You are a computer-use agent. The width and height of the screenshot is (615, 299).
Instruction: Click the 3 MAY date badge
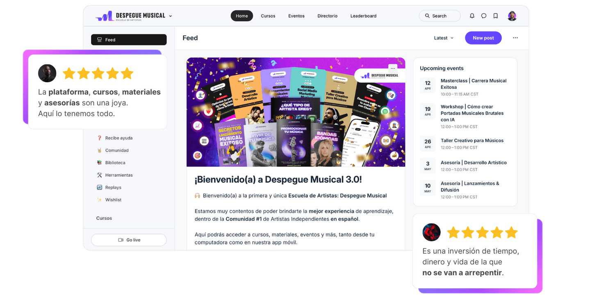428,166
